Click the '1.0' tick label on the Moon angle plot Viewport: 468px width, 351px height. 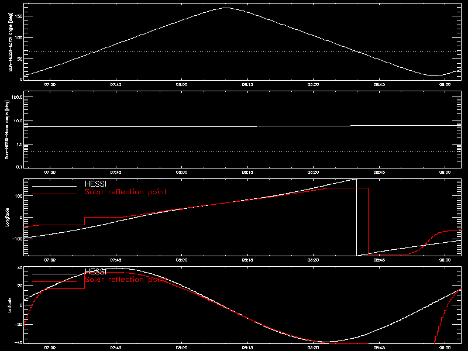coord(19,144)
